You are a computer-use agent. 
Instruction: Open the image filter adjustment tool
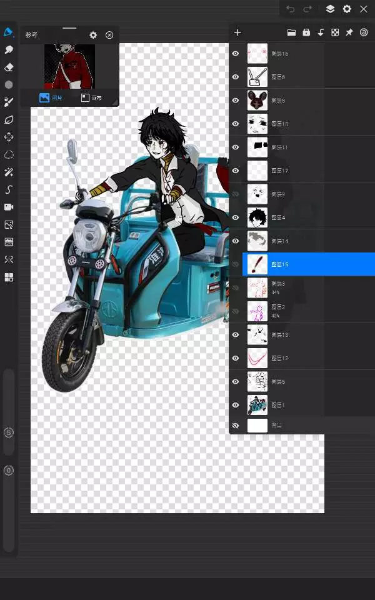(x=8, y=242)
